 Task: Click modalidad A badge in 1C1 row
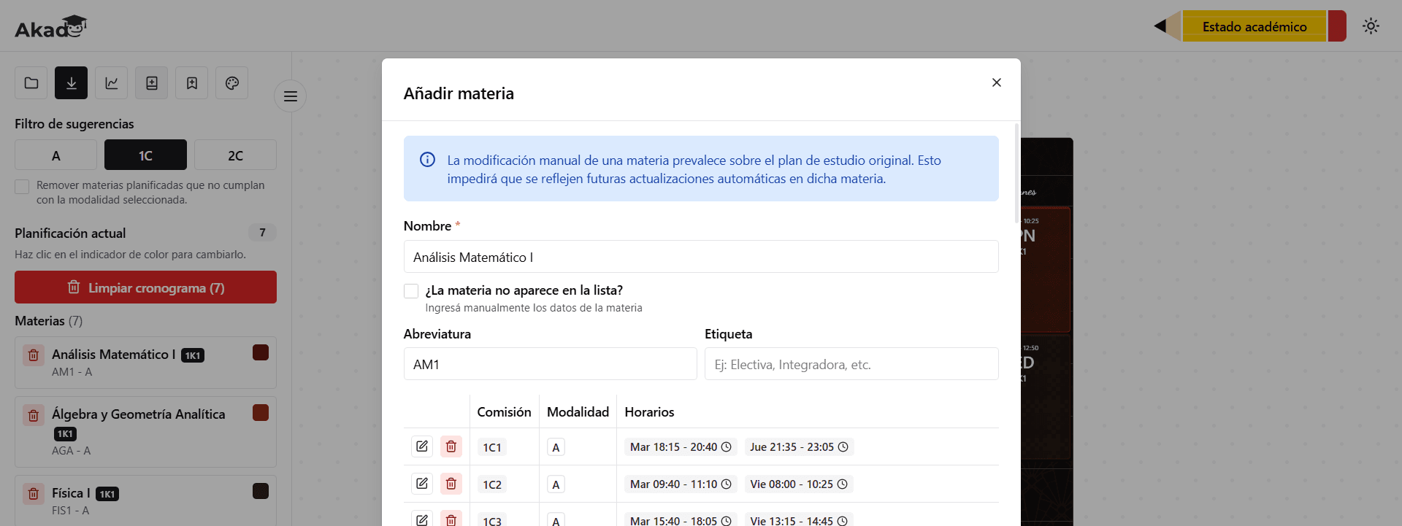coord(556,447)
